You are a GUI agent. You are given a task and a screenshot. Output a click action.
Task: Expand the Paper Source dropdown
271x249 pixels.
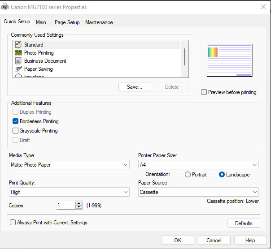[198, 192]
